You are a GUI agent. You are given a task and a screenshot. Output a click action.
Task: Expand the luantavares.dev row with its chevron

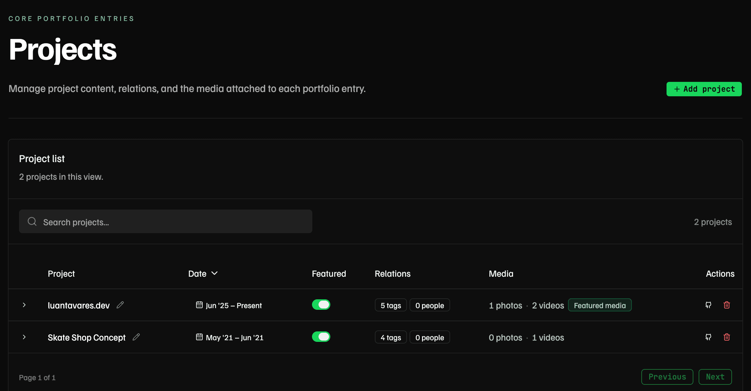click(24, 305)
